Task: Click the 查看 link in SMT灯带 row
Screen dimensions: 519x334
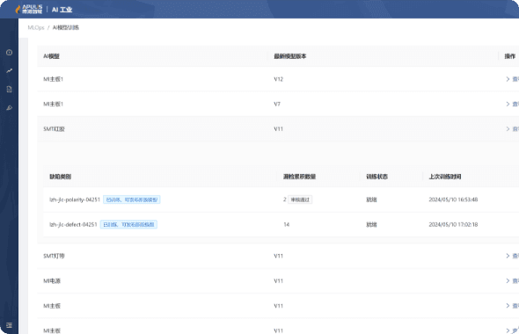Action: [x=515, y=256]
